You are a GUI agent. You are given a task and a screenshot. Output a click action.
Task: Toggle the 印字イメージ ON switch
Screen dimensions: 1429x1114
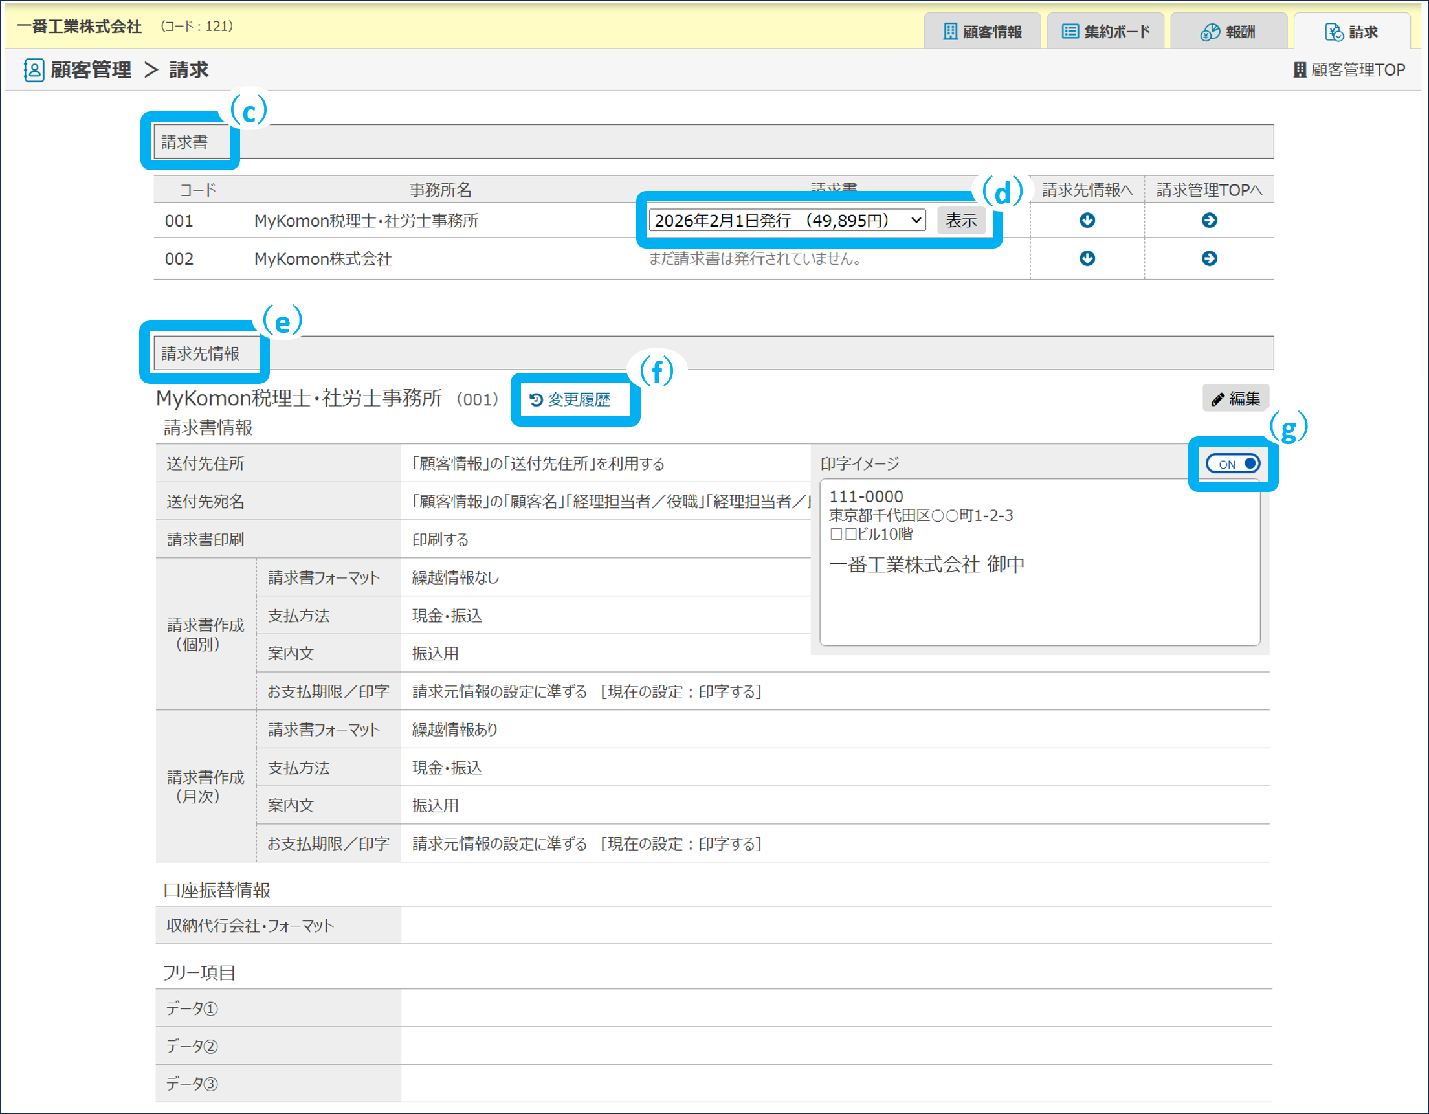[x=1232, y=464]
